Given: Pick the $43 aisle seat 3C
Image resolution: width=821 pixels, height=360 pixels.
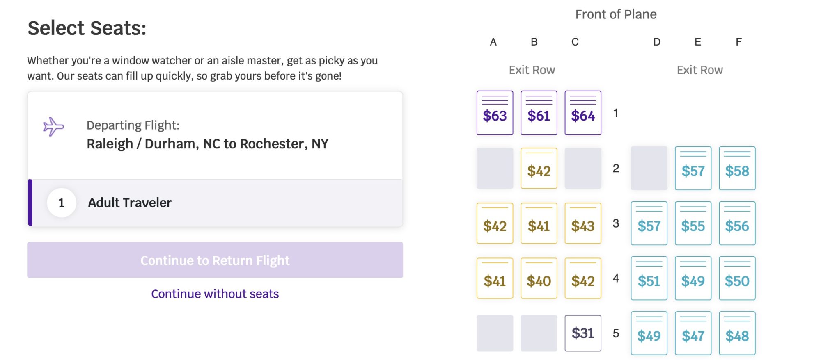Looking at the screenshot, I should [x=583, y=223].
